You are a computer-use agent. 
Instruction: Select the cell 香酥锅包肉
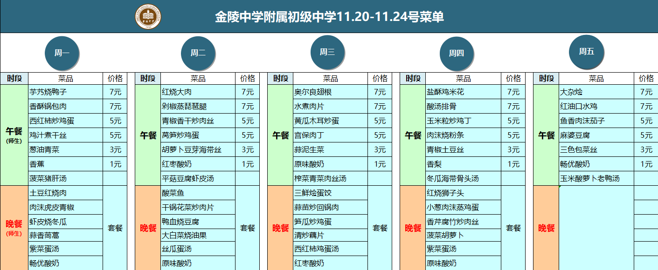point(66,107)
